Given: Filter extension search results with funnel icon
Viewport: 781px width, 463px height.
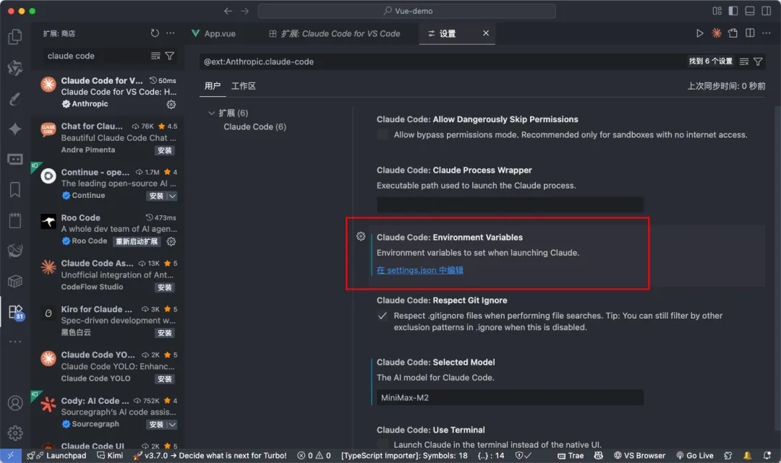Looking at the screenshot, I should click(170, 56).
